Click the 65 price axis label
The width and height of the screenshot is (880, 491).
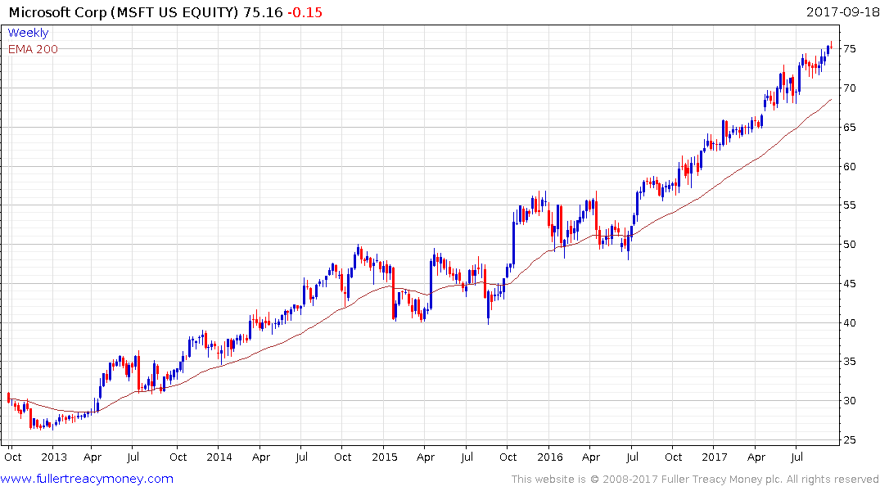849,128
